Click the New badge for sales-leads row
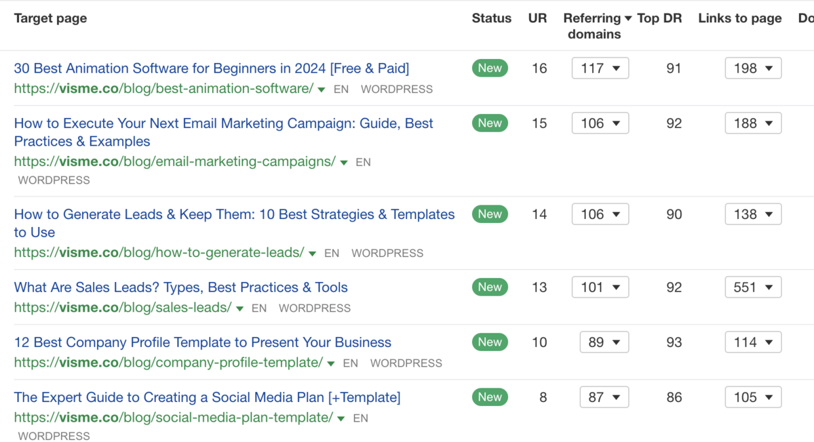This screenshot has width=814, height=442. click(490, 287)
